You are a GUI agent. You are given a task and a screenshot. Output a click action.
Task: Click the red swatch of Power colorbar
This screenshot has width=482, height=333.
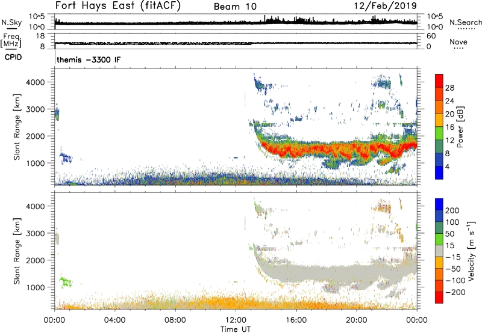(439, 81)
